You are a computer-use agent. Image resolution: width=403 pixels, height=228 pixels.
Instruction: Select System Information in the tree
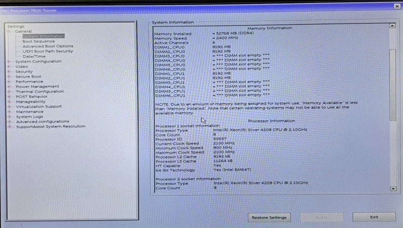[x=43, y=36]
